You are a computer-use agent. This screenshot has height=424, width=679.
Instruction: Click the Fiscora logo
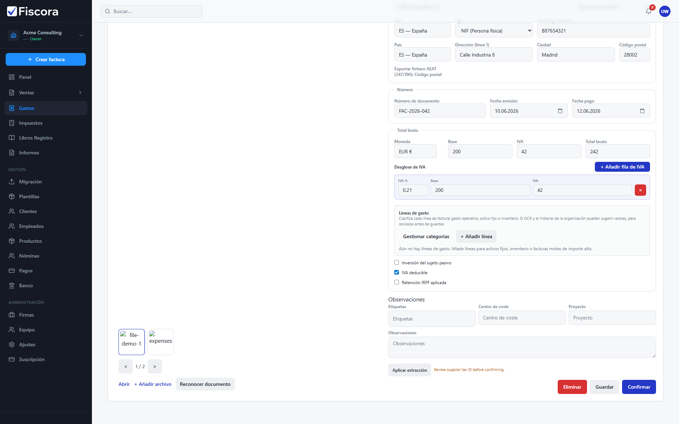[x=33, y=11]
